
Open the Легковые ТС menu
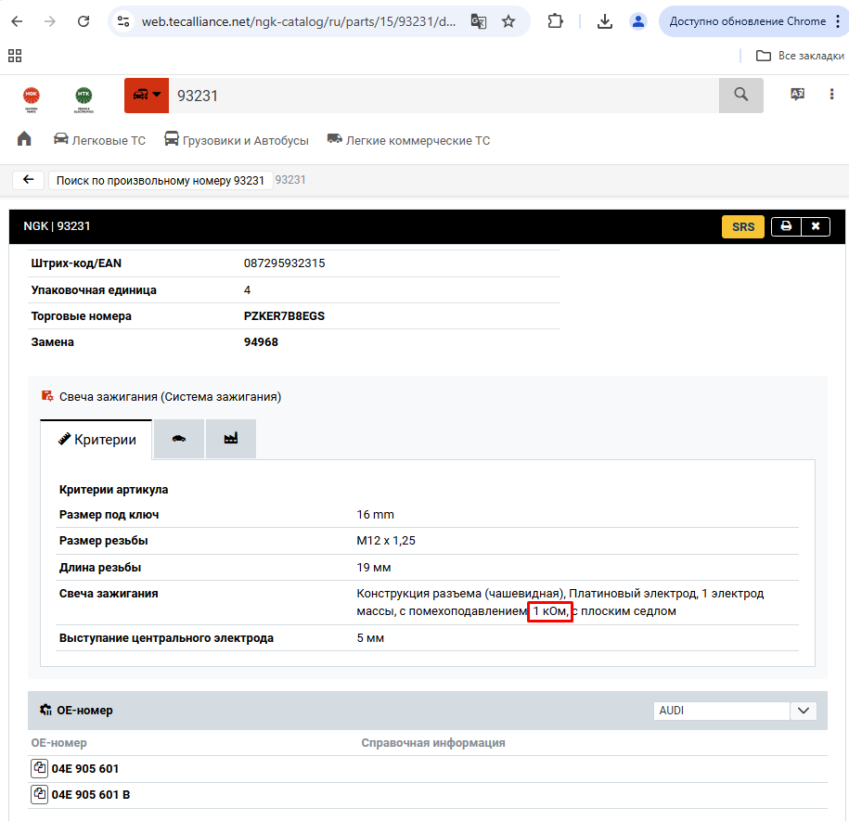[99, 140]
